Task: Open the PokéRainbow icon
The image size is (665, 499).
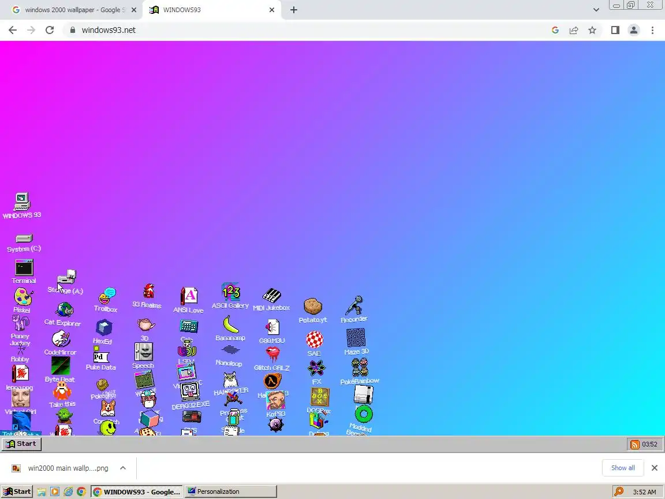Action: point(360,367)
